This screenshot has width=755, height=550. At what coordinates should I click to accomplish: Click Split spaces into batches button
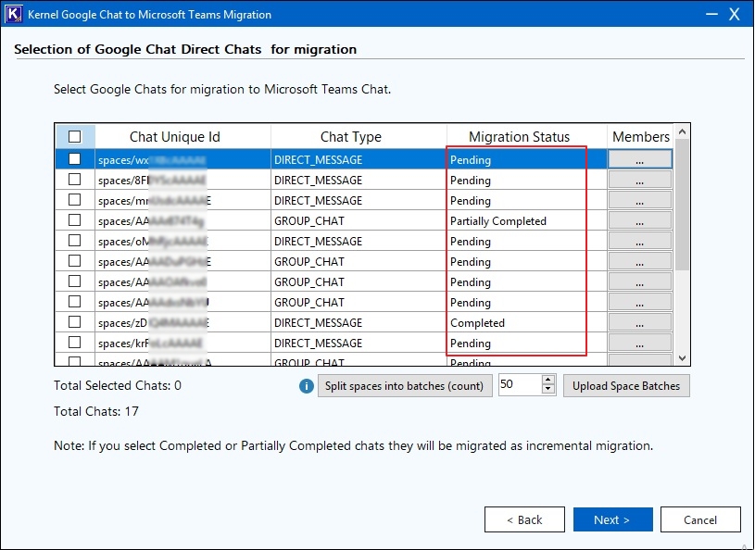tap(406, 386)
